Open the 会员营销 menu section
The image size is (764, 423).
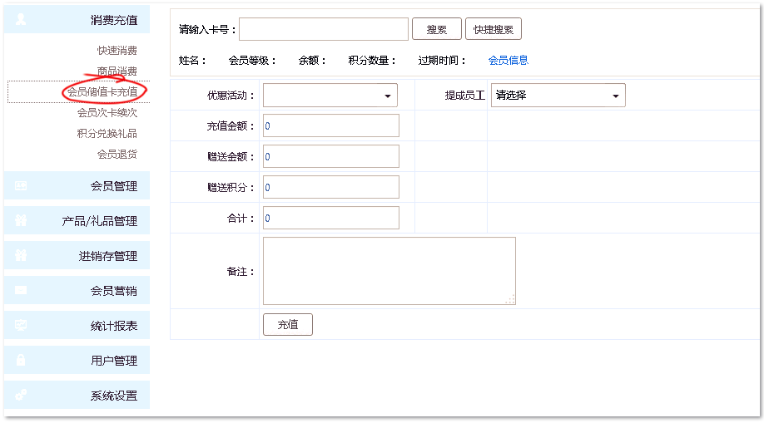pos(77,291)
